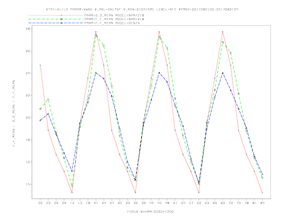Viewport: 286px width, 221px height.
Task: Click y-axis tick label 24
Action: (29, 73)
